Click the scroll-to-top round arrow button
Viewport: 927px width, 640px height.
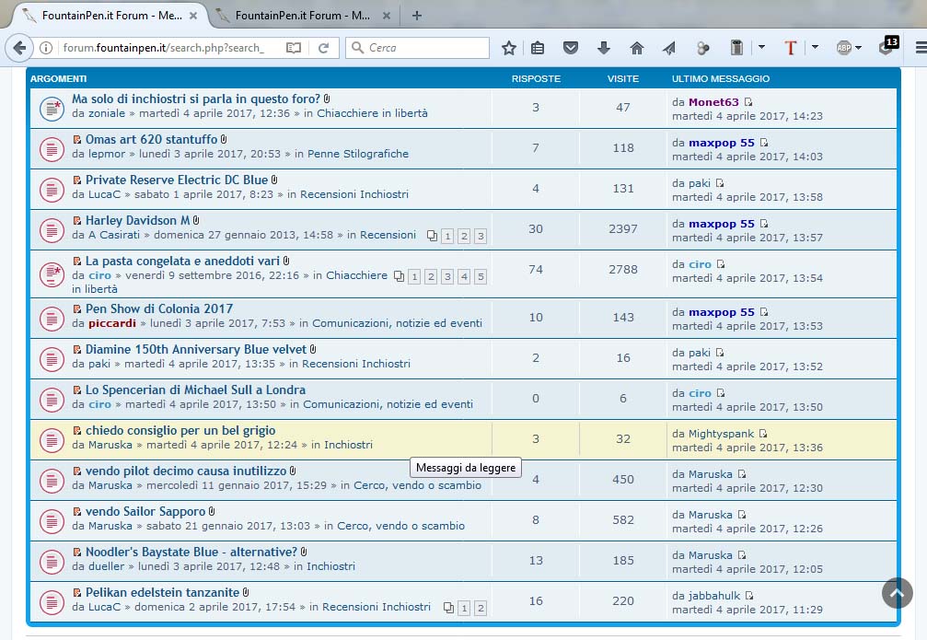pyautogui.click(x=897, y=593)
